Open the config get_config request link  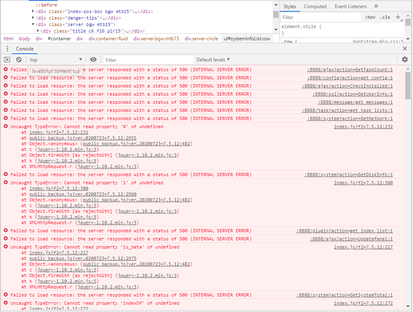tap(350, 78)
